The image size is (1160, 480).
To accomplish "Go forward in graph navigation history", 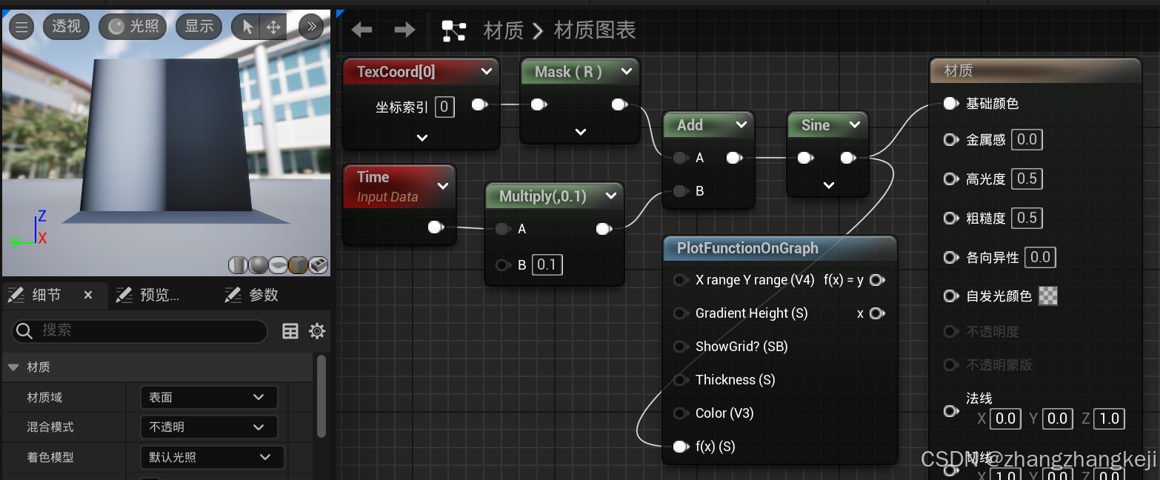I will click(404, 30).
